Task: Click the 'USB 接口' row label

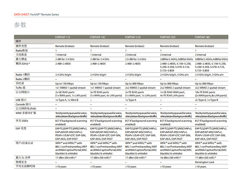Action: 21,100
